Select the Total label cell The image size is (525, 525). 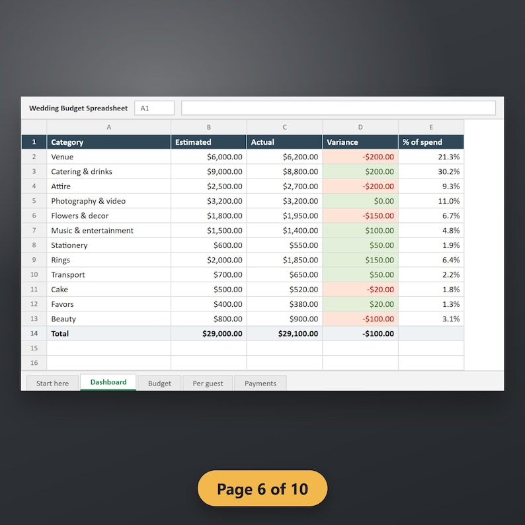point(109,333)
